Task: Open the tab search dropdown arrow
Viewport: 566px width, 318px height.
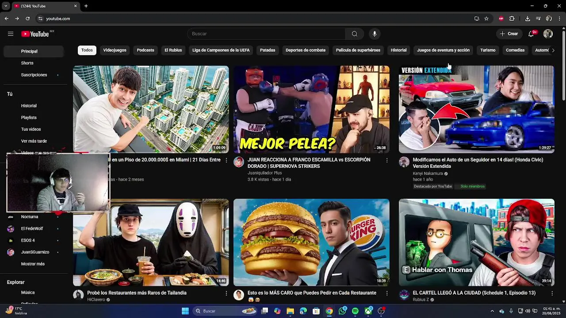Action: pos(6,6)
